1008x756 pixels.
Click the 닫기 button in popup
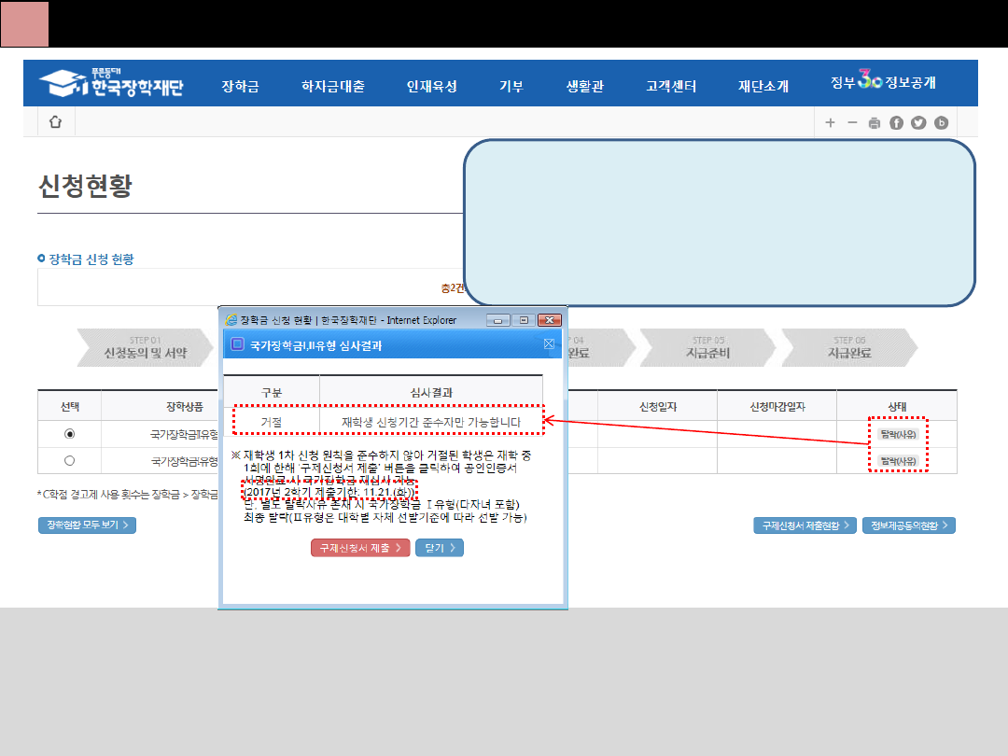pyautogui.click(x=440, y=548)
